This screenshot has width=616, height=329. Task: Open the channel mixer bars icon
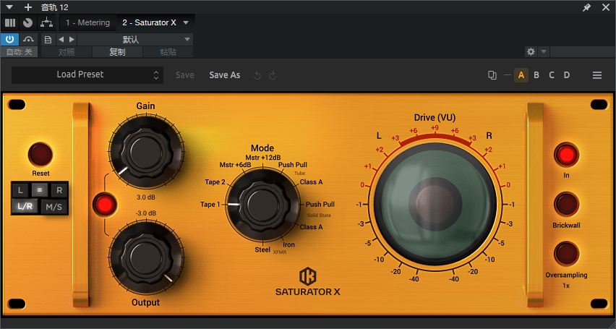[x=10, y=23]
